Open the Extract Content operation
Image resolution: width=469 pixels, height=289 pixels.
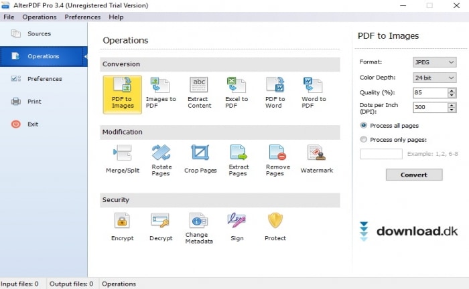[199, 92]
